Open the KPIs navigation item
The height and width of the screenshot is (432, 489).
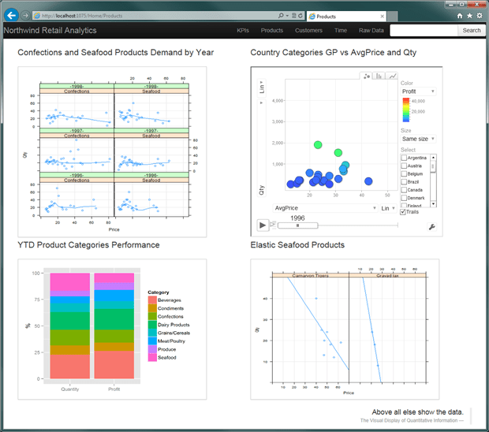coord(243,30)
